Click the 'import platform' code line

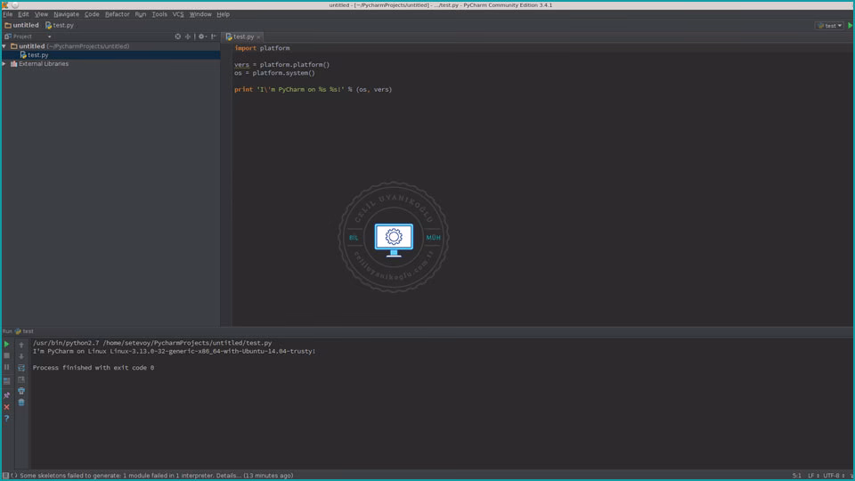pos(262,48)
